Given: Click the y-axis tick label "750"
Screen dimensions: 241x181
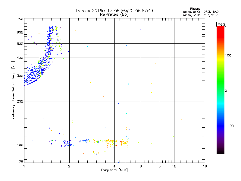Looking at the screenshot, I should coord(20,19).
